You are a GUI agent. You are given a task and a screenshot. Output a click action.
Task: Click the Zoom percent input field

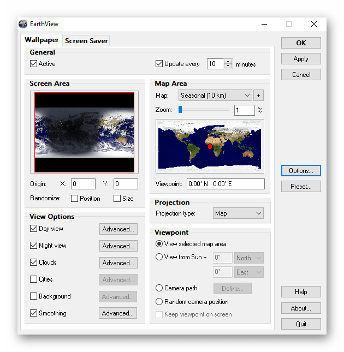[244, 110]
